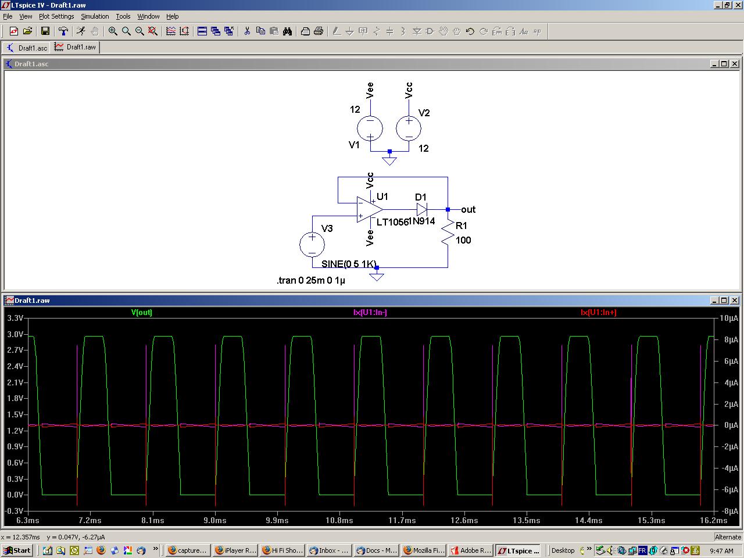Select the Draft1.raw tab

click(x=76, y=47)
